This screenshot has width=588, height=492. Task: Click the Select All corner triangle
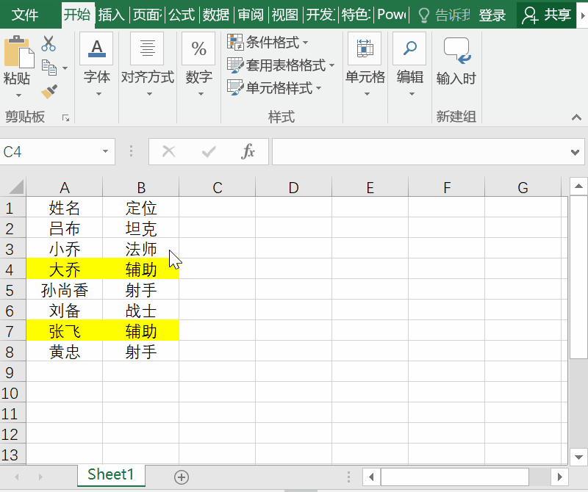pyautogui.click(x=15, y=187)
